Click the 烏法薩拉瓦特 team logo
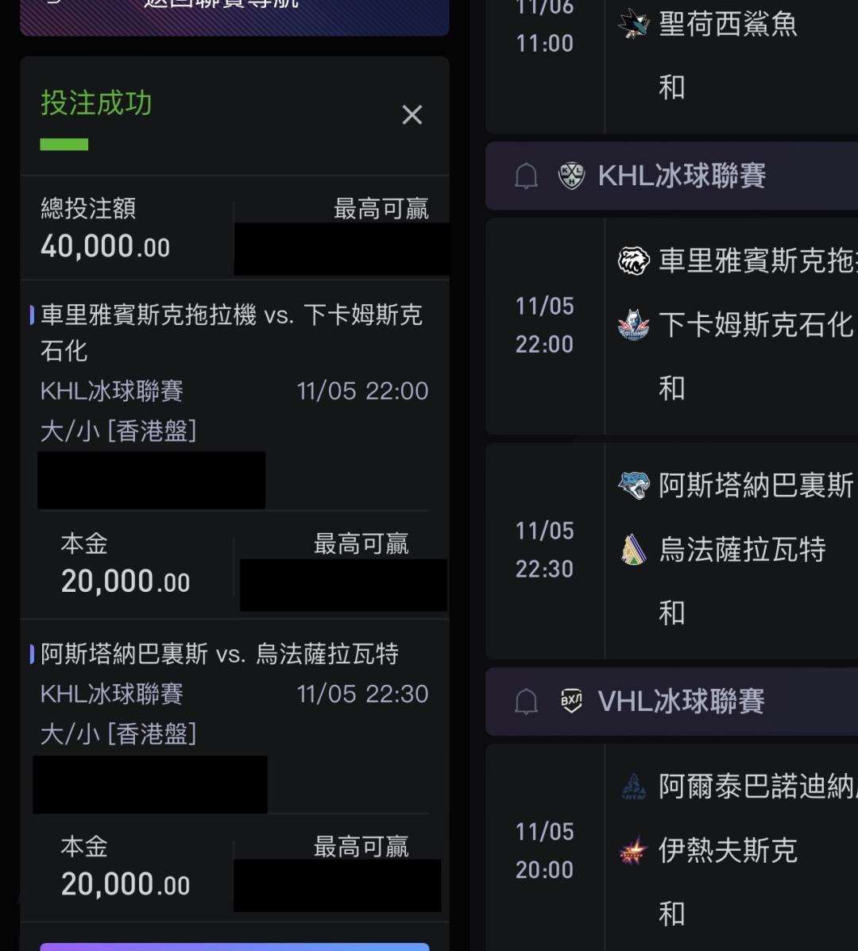The height and width of the screenshot is (951, 858). [633, 550]
